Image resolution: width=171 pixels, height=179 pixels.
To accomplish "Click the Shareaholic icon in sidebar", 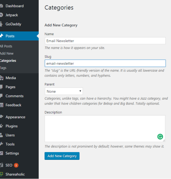I will click(1, 174).
